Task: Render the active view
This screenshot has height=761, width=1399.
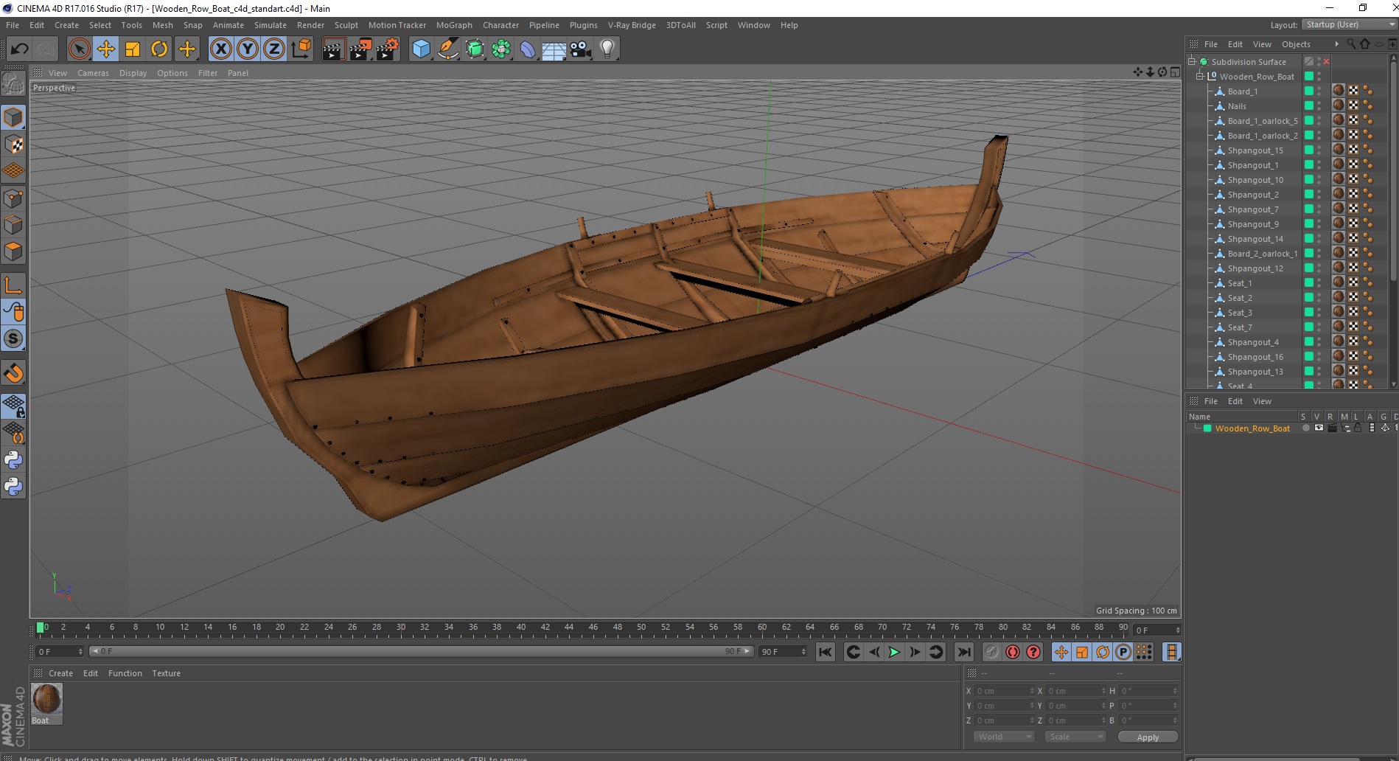Action: click(333, 49)
